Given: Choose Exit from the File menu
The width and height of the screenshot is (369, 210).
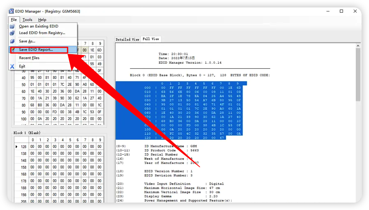Looking at the screenshot, I should (43, 66).
